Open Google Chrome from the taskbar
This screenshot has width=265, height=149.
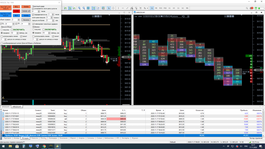point(44,146)
